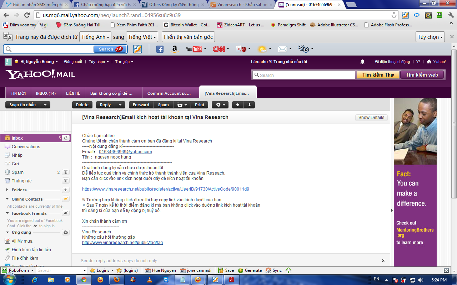Click the Facebook Friends sign-in icon

pyautogui.click(x=66, y=213)
